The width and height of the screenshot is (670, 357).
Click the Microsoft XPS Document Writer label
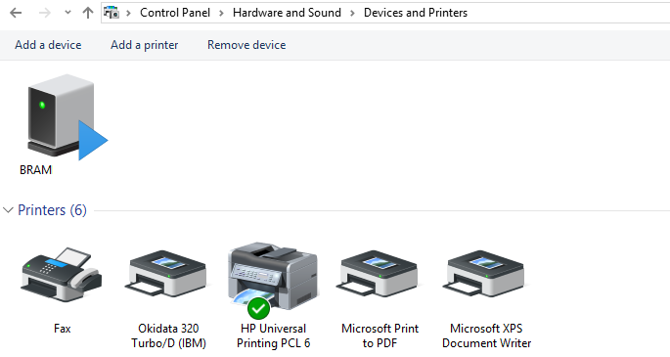tap(487, 335)
